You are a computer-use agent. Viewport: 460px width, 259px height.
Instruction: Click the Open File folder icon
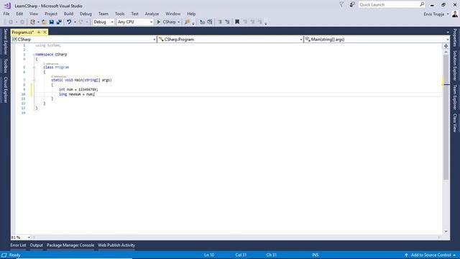click(44, 22)
